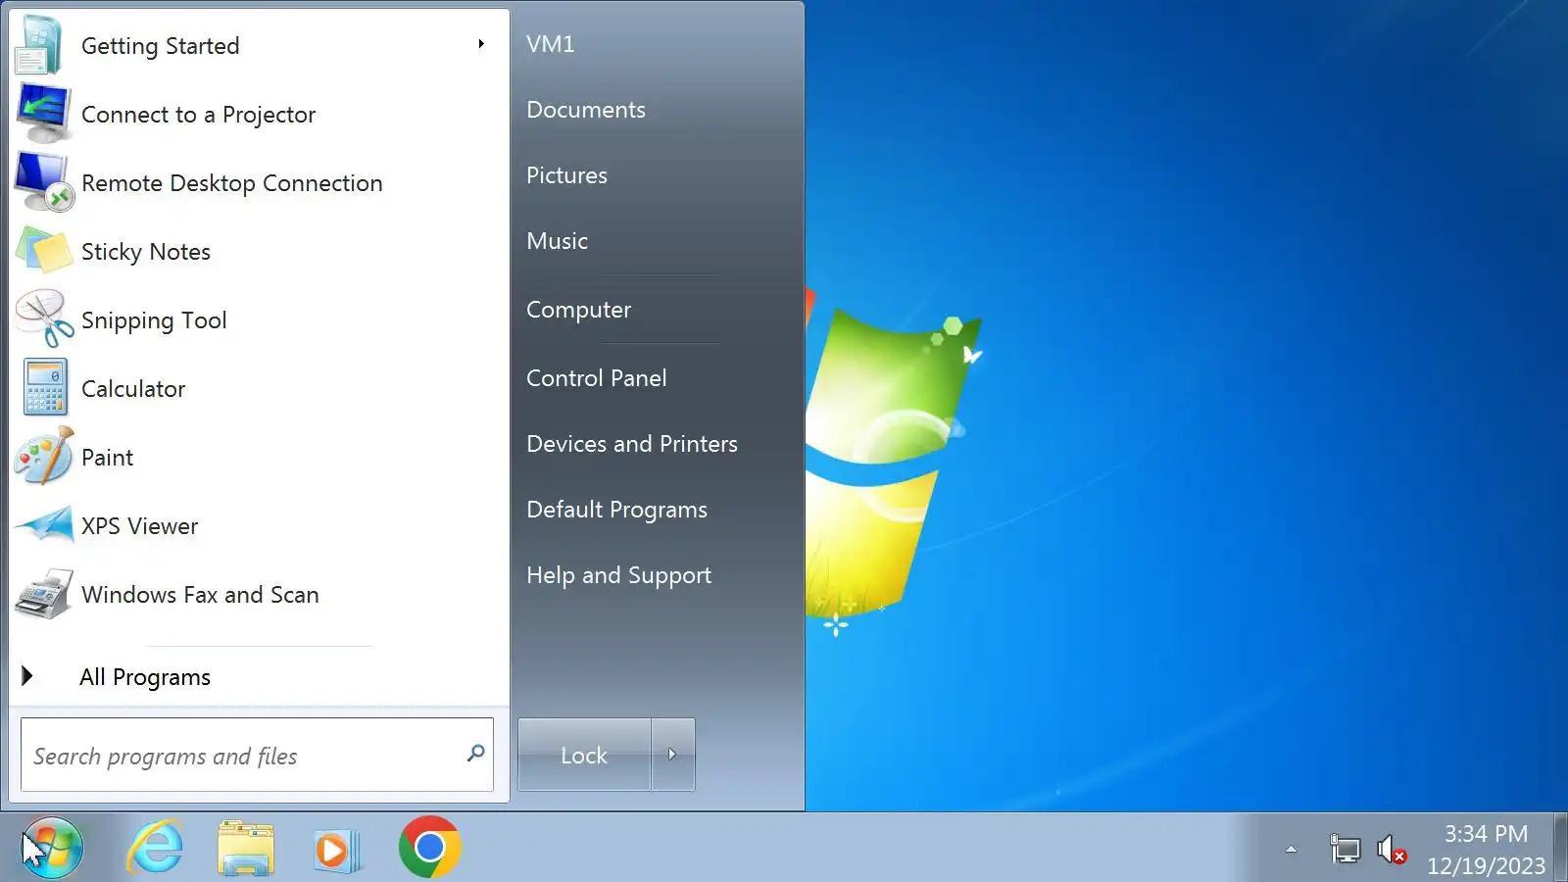Open the VM1 user folder

(x=551, y=44)
